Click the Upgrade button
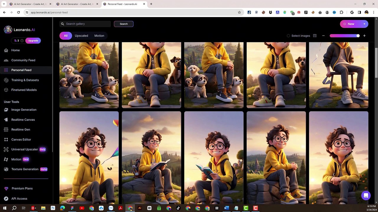 (x=33, y=41)
